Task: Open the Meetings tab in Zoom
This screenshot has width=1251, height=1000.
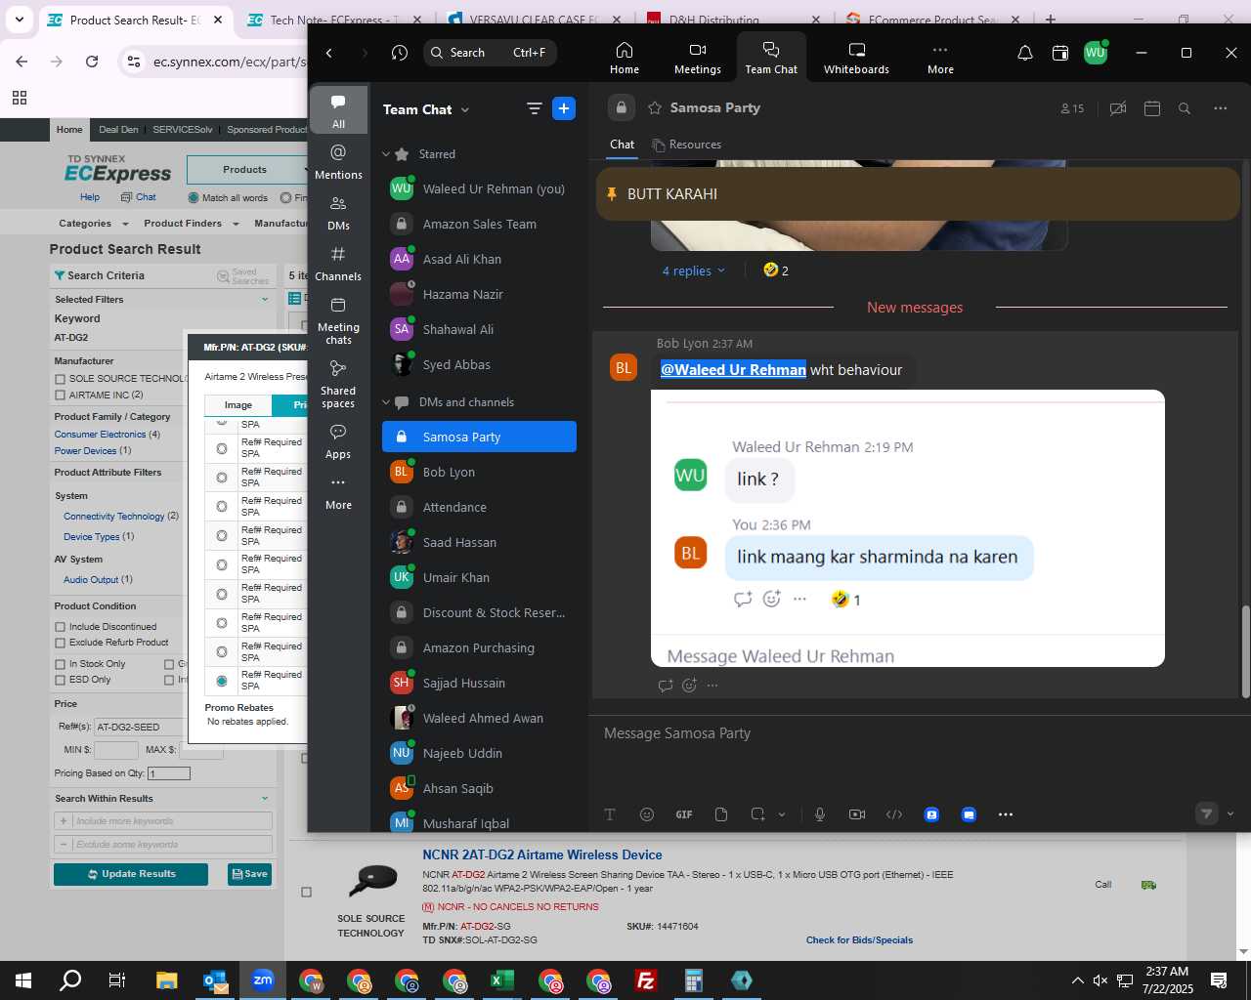Action: 697,58
